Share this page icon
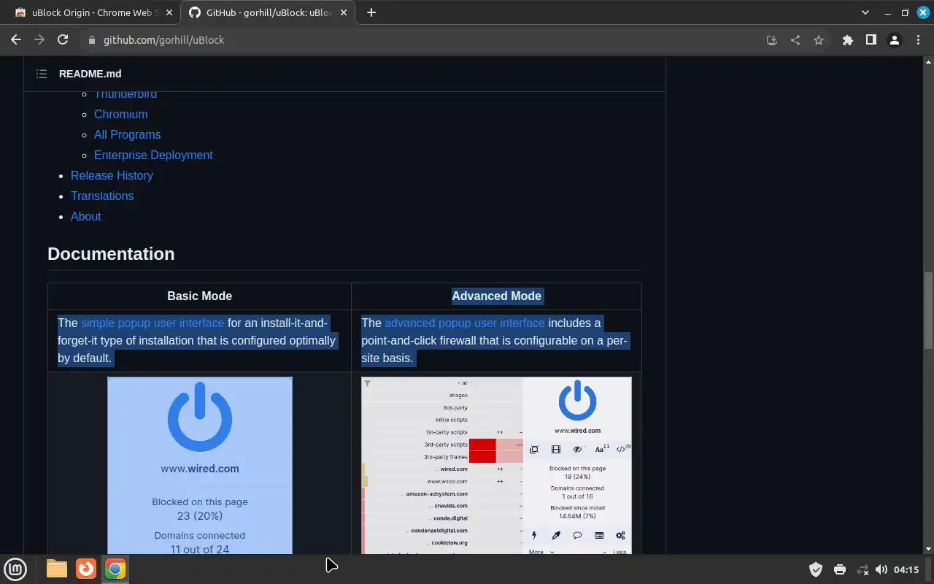 coord(795,40)
